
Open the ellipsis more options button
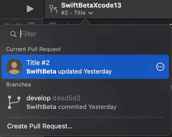[160, 67]
